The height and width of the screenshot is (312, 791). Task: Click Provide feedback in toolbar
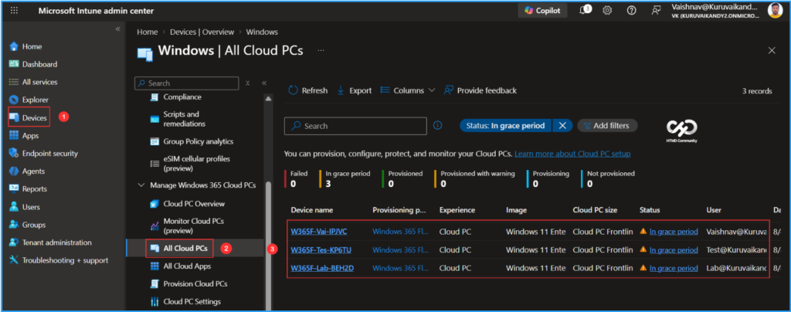coord(480,90)
